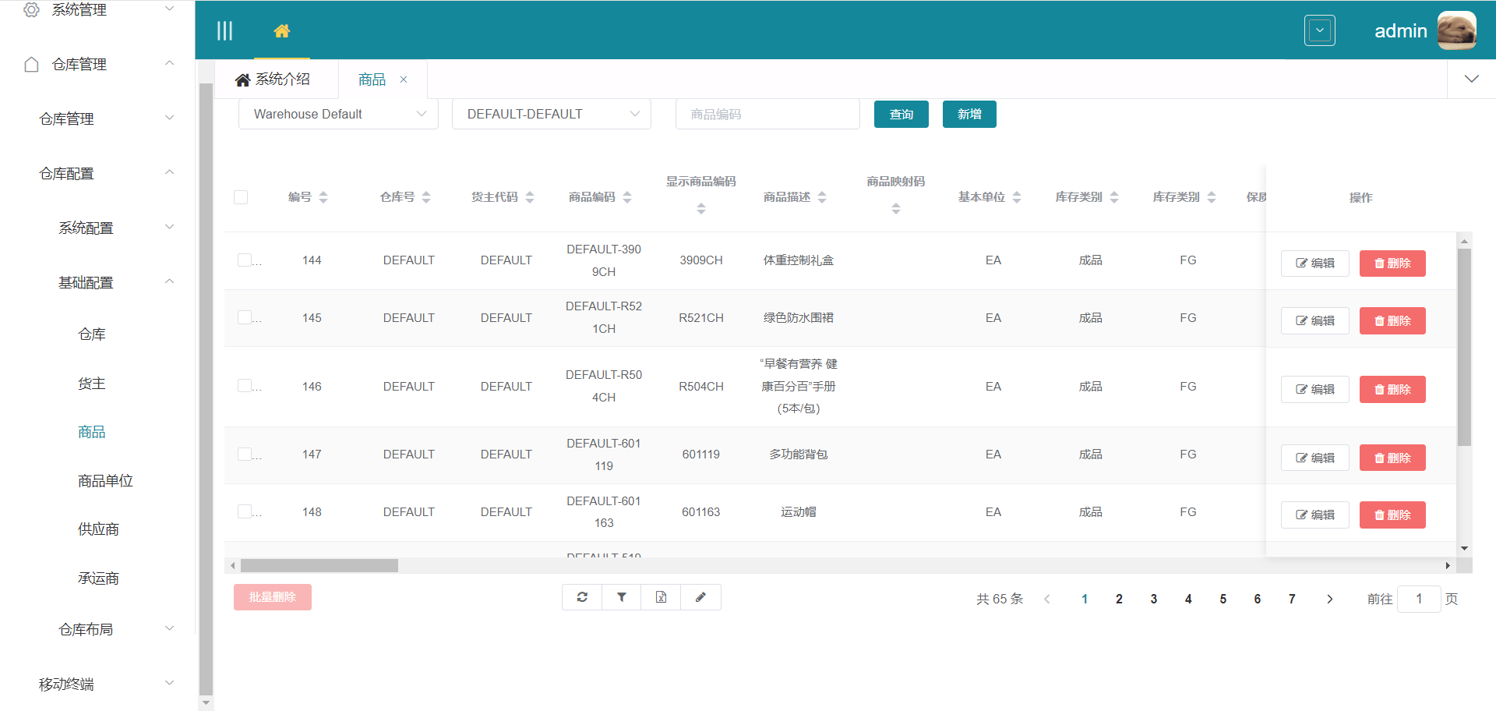Switch to the 系统介绍 tab

(273, 80)
